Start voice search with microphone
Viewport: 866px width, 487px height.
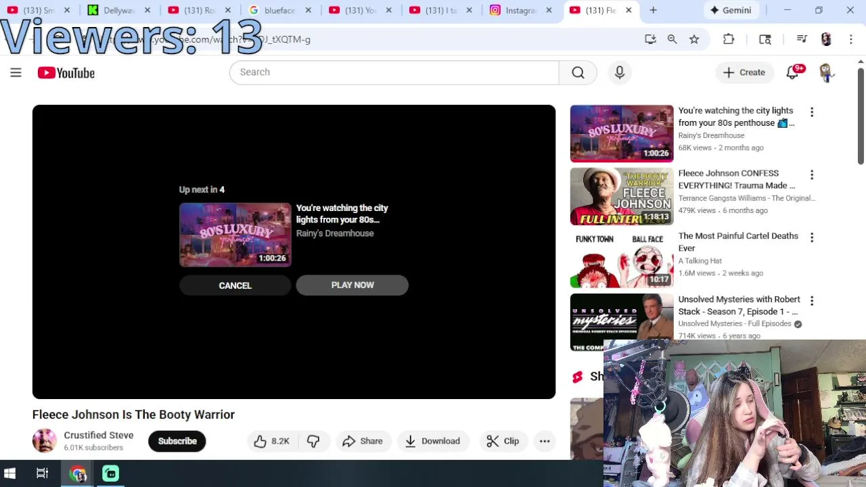coord(619,72)
